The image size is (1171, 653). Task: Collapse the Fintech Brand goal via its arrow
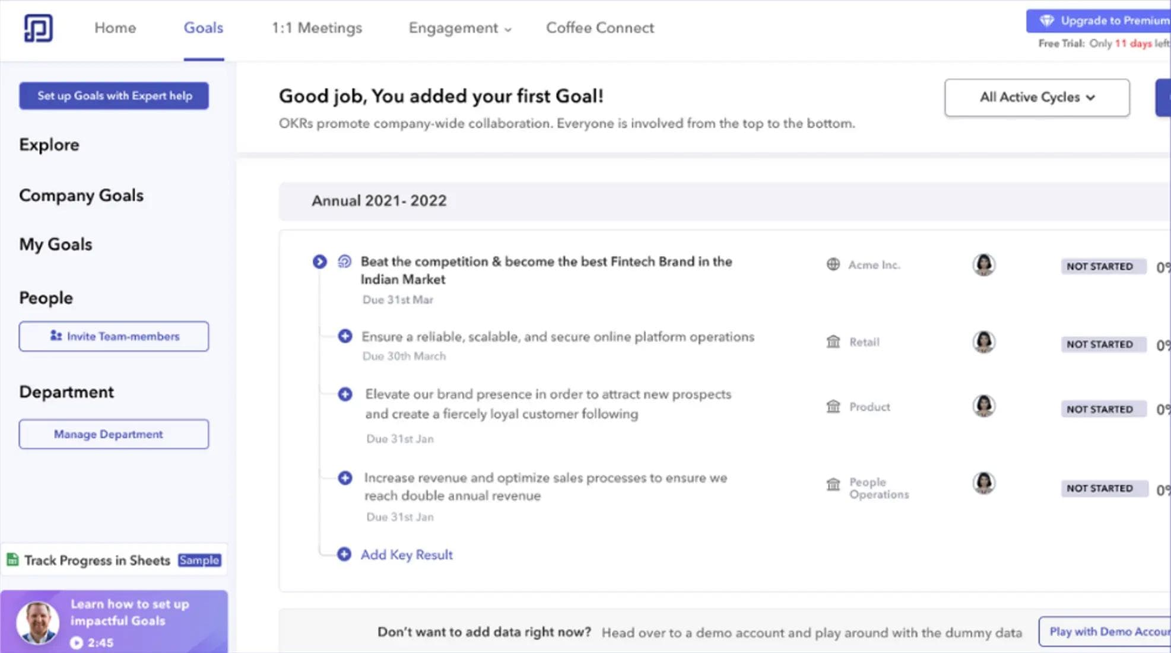click(320, 261)
